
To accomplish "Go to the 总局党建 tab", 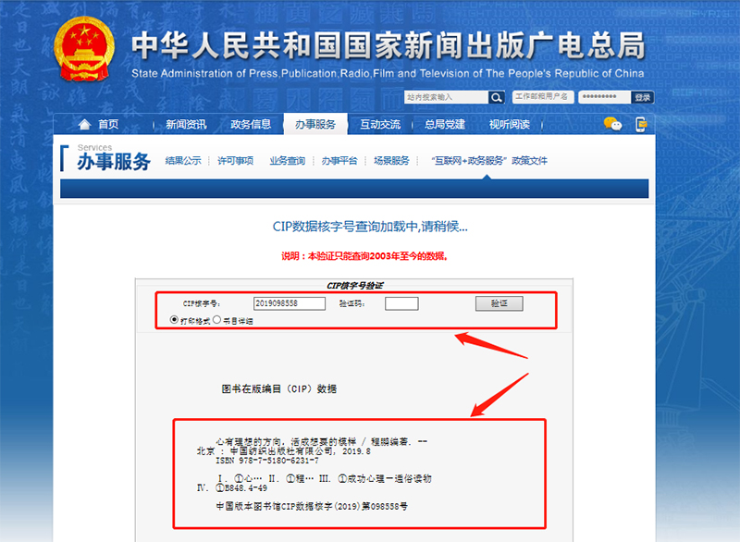I will [445, 125].
